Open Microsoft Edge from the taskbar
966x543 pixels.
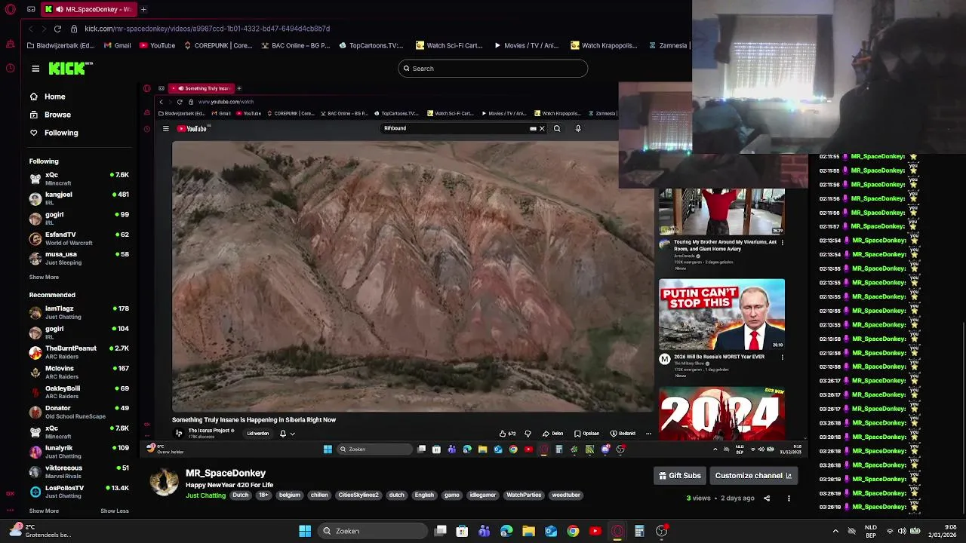click(506, 531)
